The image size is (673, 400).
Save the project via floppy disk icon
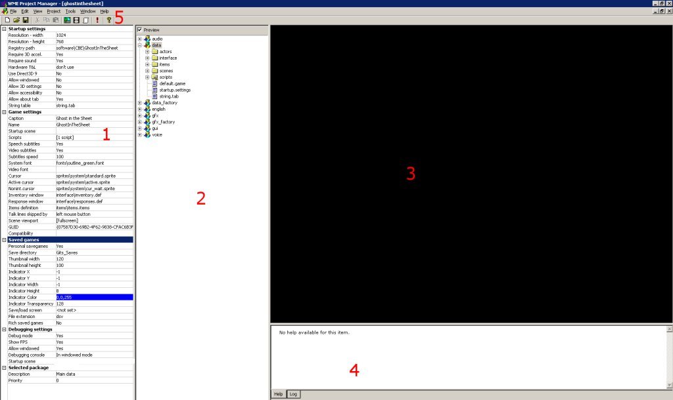click(26, 20)
